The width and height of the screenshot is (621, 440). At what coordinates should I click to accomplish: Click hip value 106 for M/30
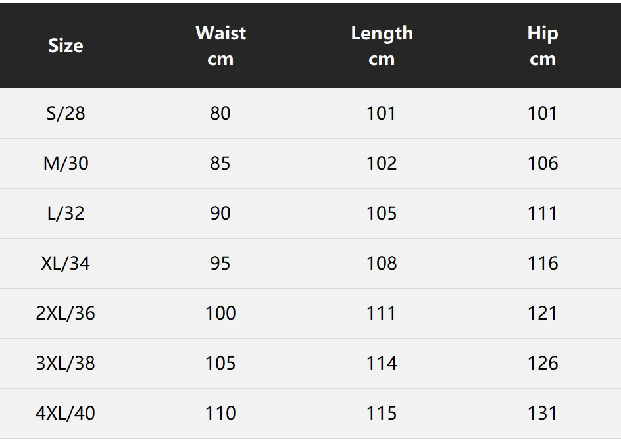(543, 163)
